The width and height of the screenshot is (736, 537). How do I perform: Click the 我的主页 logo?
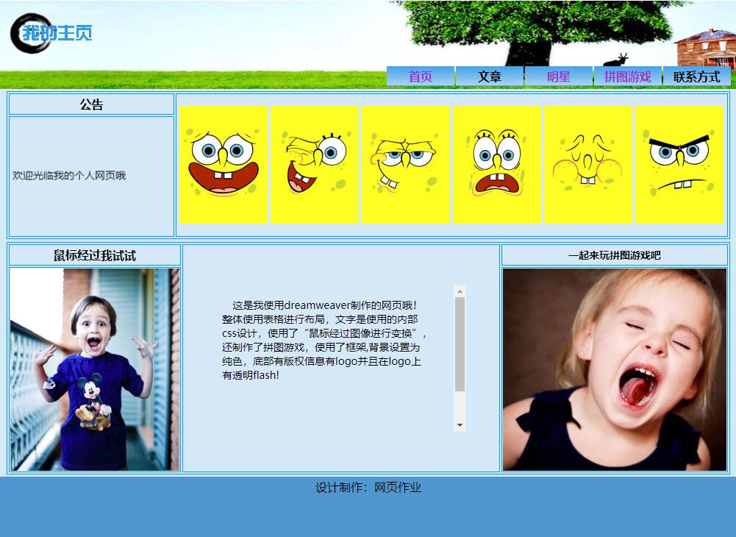click(x=51, y=33)
